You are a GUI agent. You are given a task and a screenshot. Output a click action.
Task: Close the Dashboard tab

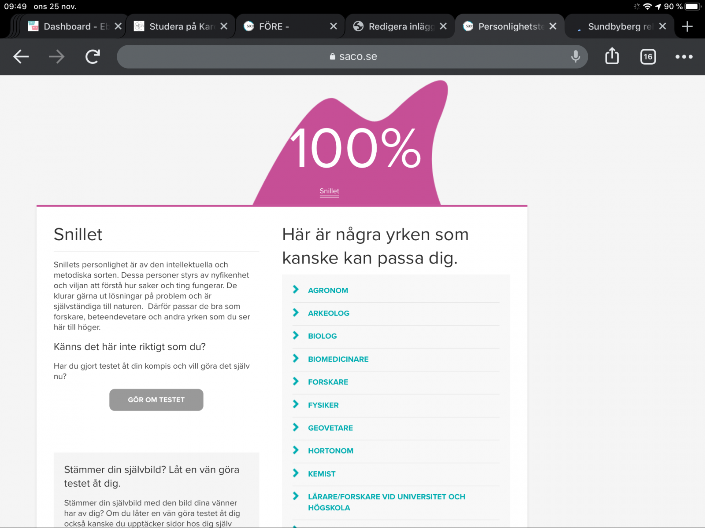(x=118, y=26)
